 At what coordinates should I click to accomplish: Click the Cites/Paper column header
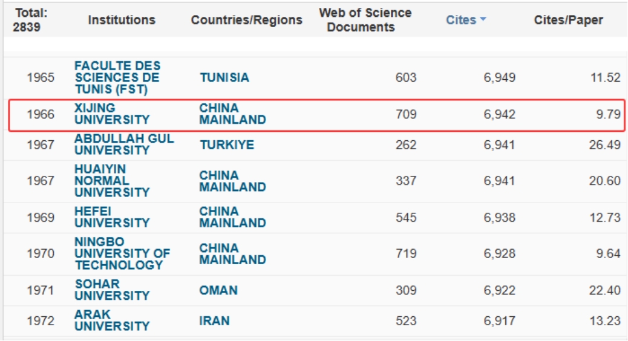[x=568, y=20]
